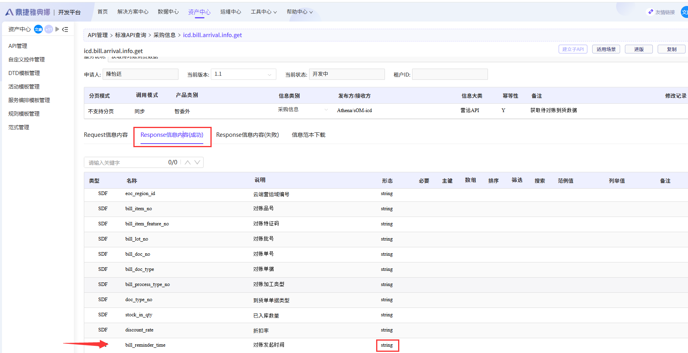Viewport: 688px width, 353px height.
Task: Click 采购信息 in the breadcrumb
Action: coord(165,35)
